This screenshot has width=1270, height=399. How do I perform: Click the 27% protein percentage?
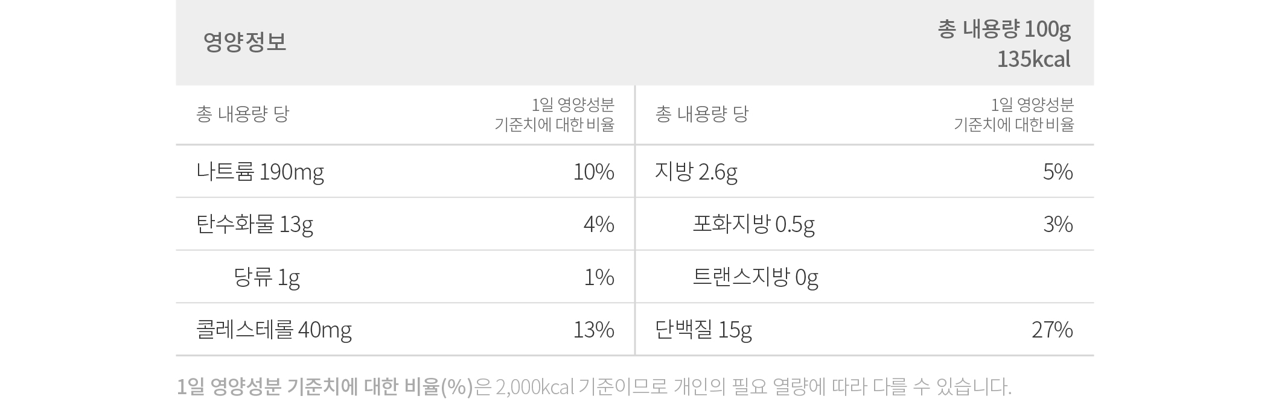(1053, 330)
